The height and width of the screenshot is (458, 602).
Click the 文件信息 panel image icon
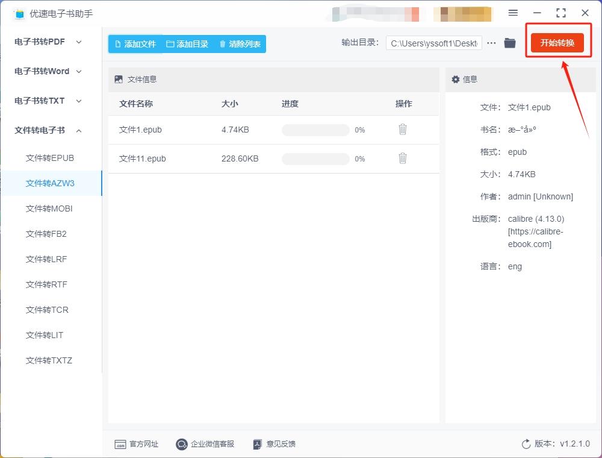[118, 79]
